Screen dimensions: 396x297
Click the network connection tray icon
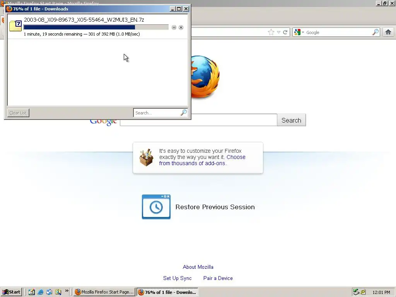356,292
